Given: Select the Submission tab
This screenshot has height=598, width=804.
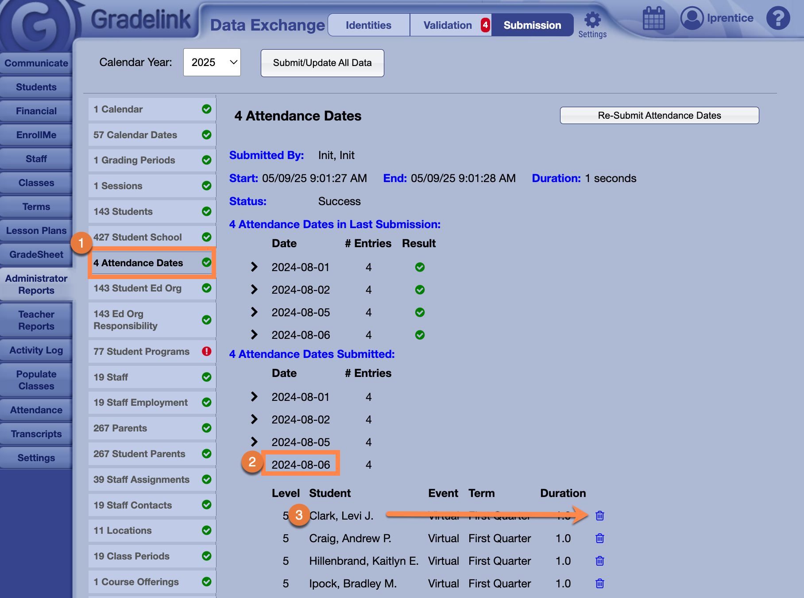Looking at the screenshot, I should [x=532, y=25].
